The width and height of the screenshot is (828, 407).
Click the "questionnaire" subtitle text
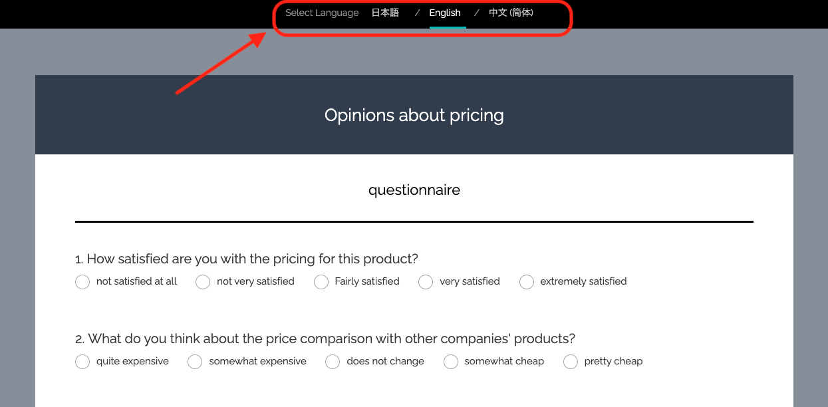point(414,190)
